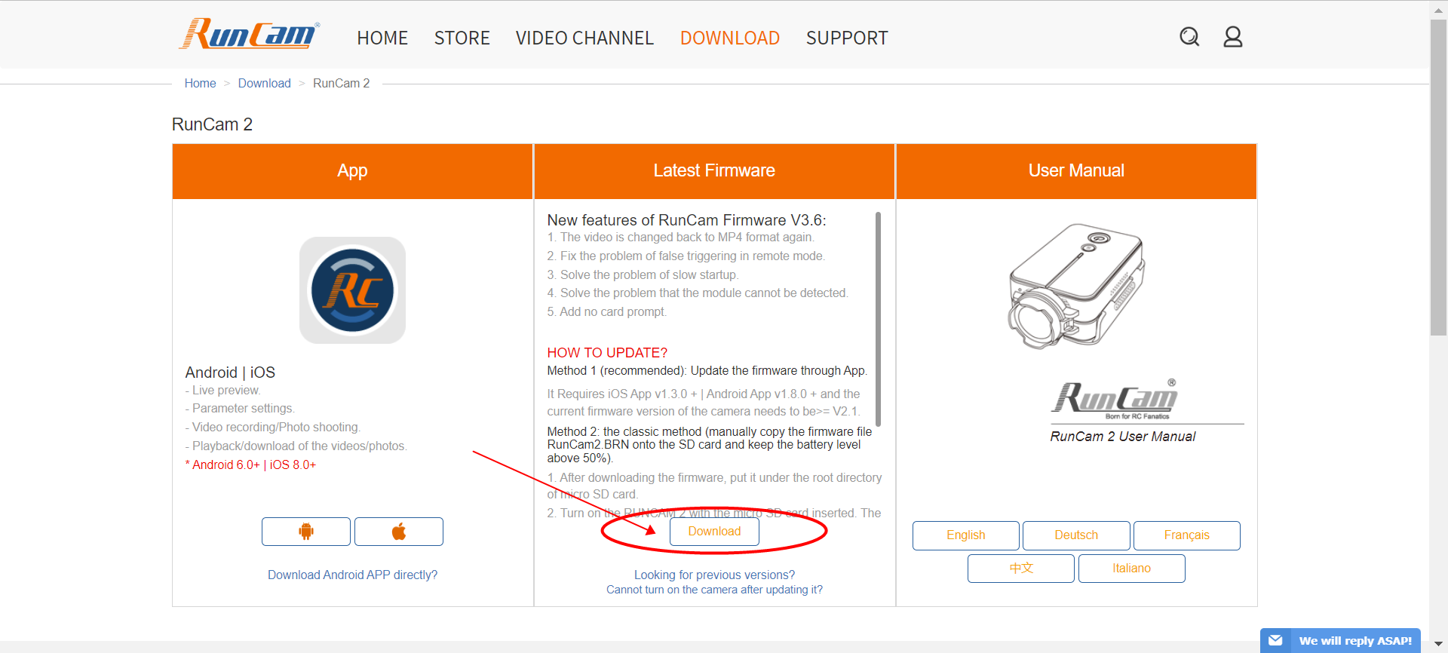Click the RunCam 2 camera manual image
The image size is (1448, 653).
click(1076, 286)
